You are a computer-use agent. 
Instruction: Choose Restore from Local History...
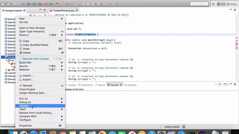40,113
